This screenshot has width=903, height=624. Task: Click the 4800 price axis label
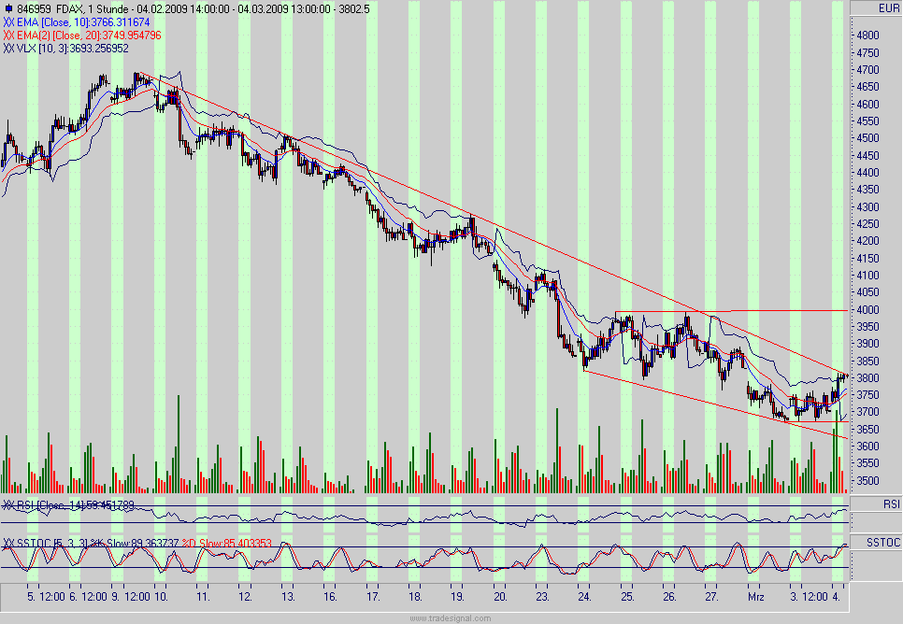[867, 35]
